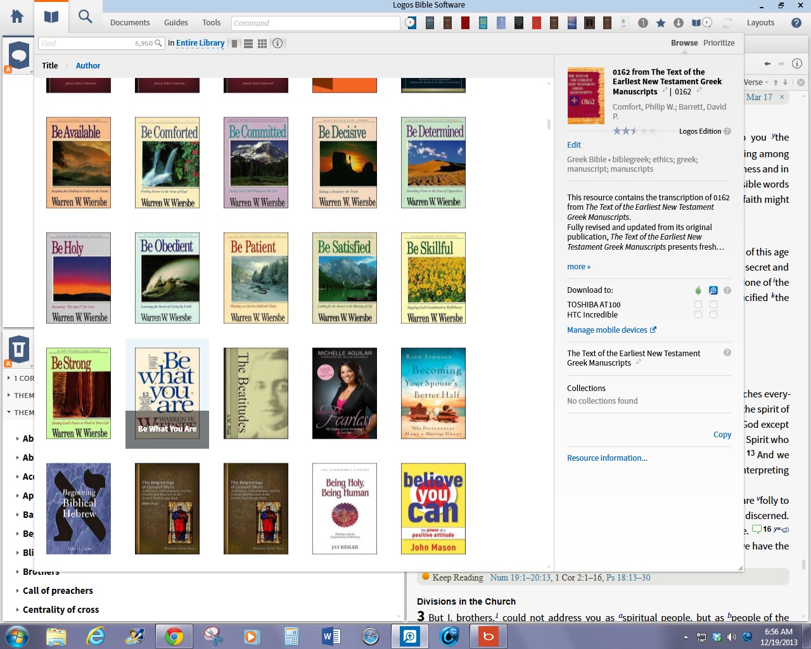Click the library list vertical scrollbar
811x649 pixels.
tap(549, 125)
